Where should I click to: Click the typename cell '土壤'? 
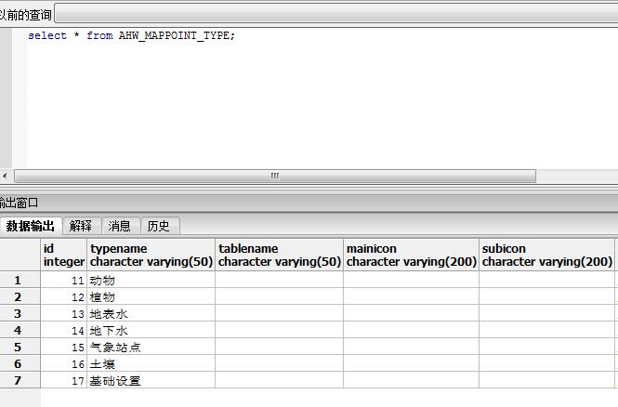click(151, 363)
